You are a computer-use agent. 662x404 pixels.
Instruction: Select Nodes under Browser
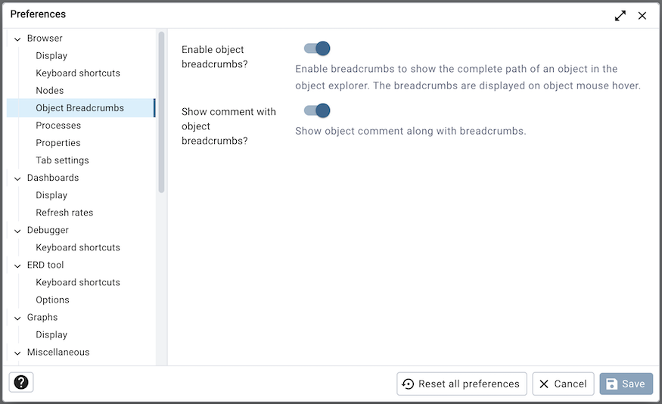[x=50, y=90]
